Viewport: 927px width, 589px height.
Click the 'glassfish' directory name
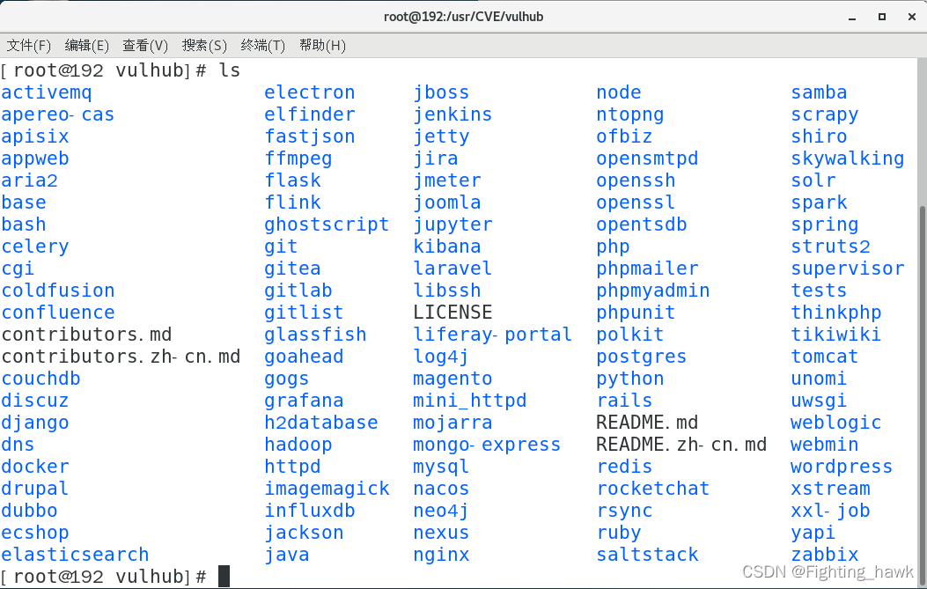[315, 335]
